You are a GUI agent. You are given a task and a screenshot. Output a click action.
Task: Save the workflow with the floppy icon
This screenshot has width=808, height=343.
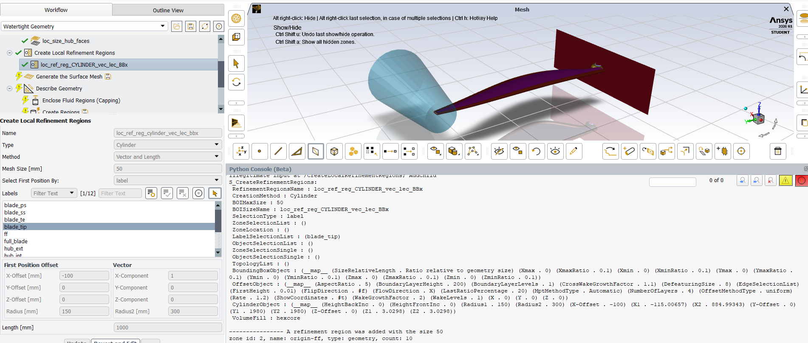point(191,26)
